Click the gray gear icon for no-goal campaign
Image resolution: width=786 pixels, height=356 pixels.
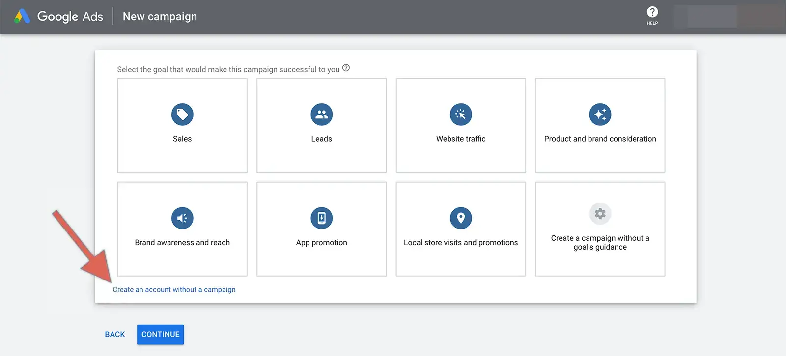coord(600,214)
